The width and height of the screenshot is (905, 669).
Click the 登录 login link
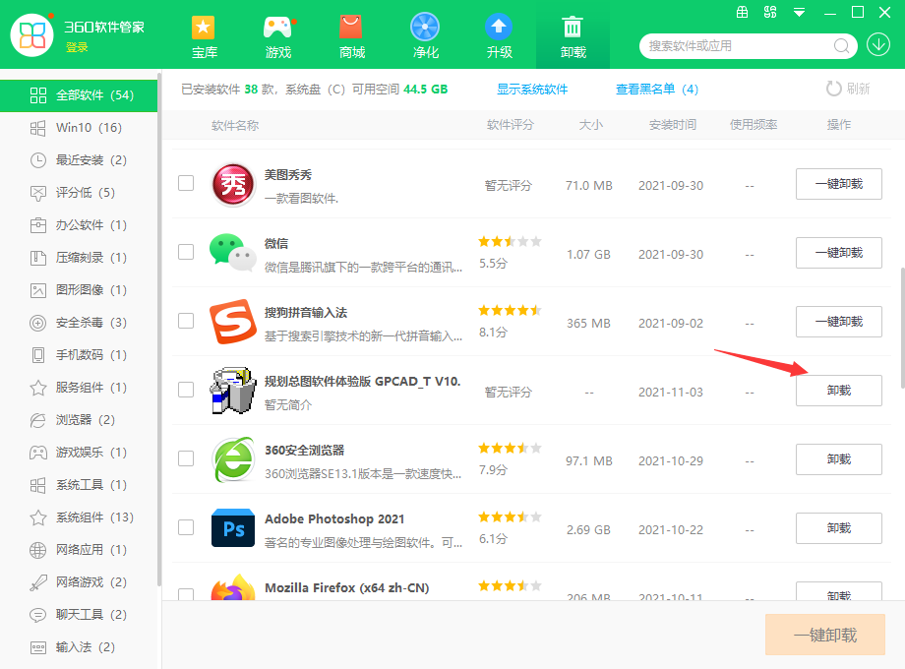click(x=77, y=47)
